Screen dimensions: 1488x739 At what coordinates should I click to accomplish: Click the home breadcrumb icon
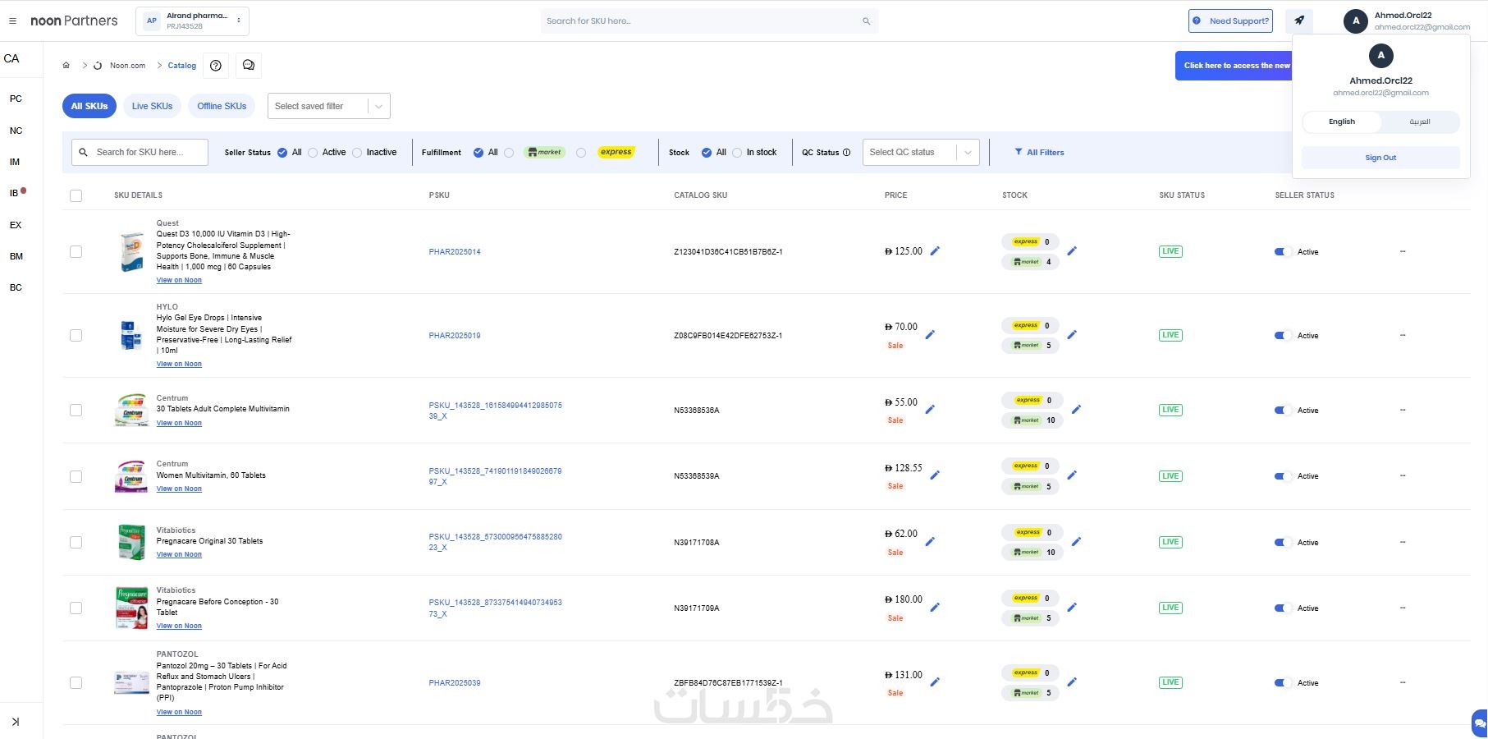point(66,66)
